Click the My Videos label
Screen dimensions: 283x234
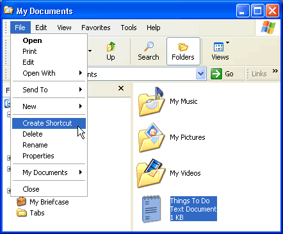185,173
